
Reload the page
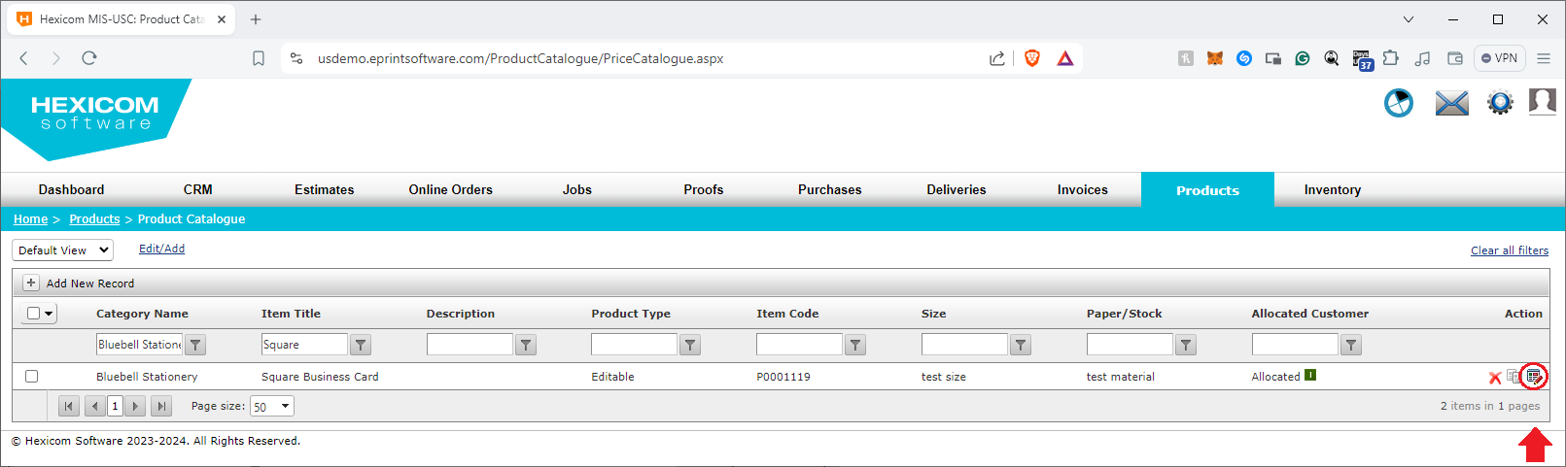point(89,58)
